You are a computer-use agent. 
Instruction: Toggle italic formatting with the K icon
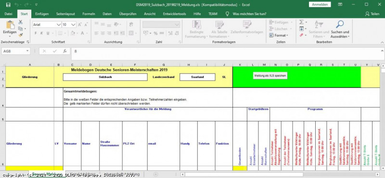pos(41,33)
